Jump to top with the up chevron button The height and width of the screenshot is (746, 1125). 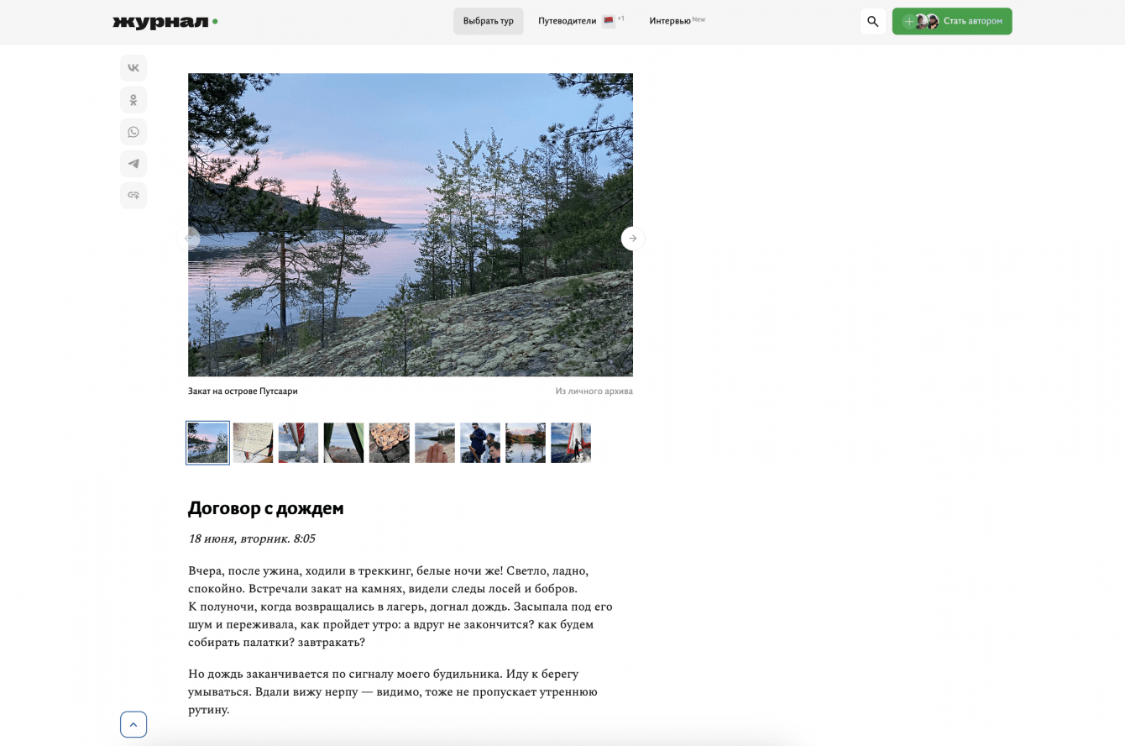click(133, 724)
